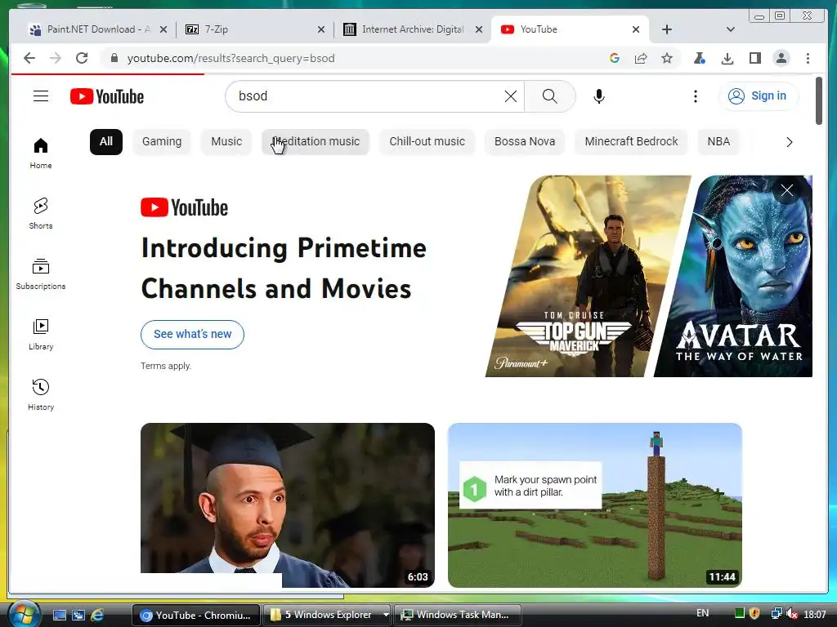This screenshot has width=837, height=627.
Task: Open the 11:44 Minecraft video thumbnail
Action: (595, 505)
